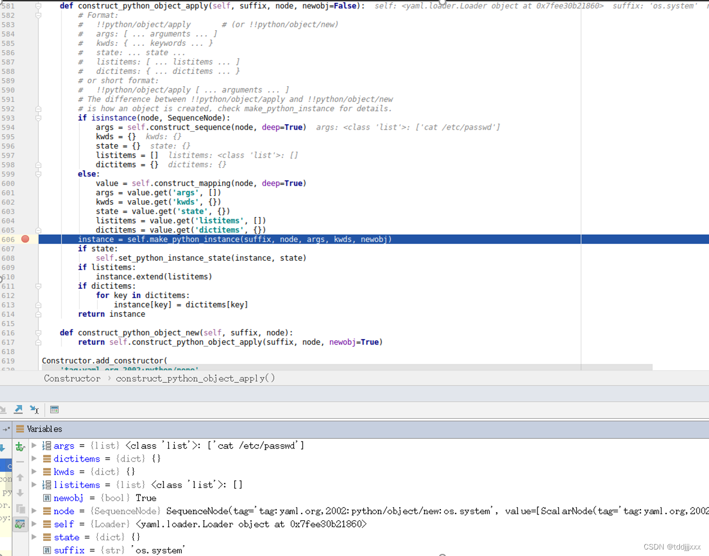Click the restore layout arrow beside Variables
Screen dimensions: 709x556
(x=6, y=429)
